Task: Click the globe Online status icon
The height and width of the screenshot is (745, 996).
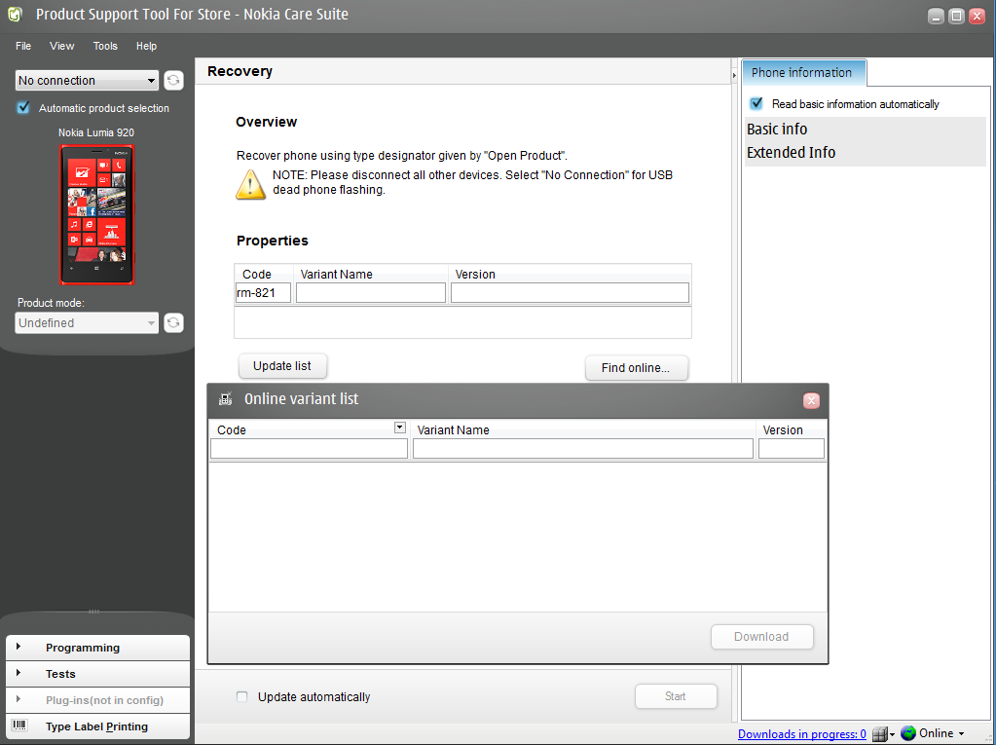Action: pos(908,733)
